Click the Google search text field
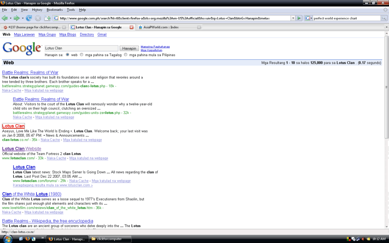This screenshot has width=389, height=243. click(x=81, y=49)
